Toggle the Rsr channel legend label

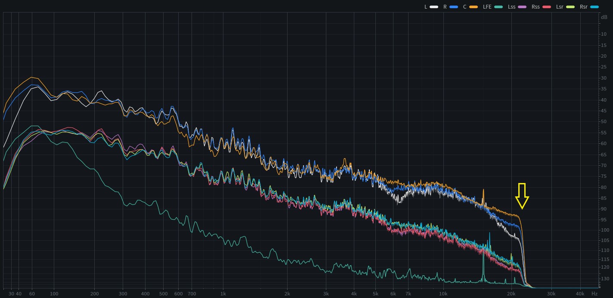583,7
